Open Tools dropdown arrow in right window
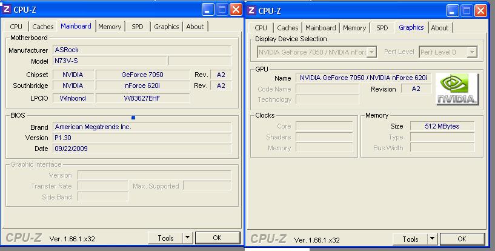 coord(432,239)
